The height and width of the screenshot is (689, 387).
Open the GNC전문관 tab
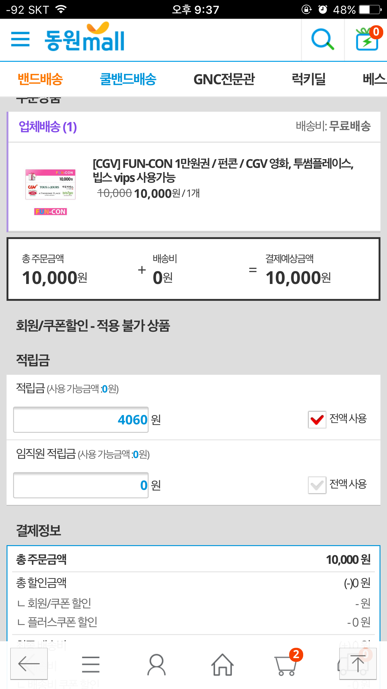(x=224, y=79)
